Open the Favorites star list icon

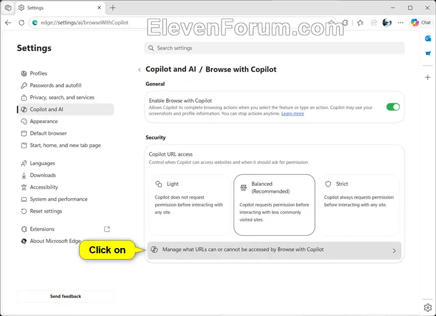[360, 23]
